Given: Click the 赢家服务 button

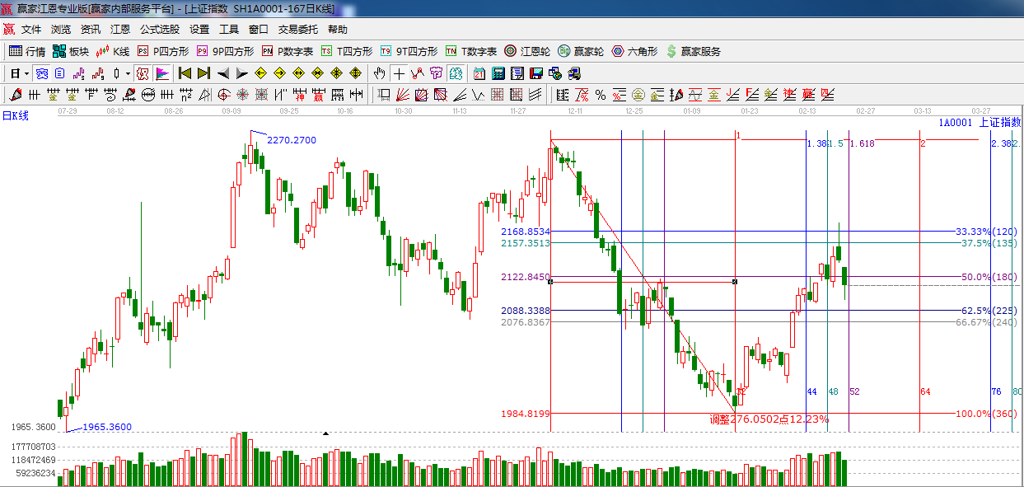Looking at the screenshot, I should (693, 51).
